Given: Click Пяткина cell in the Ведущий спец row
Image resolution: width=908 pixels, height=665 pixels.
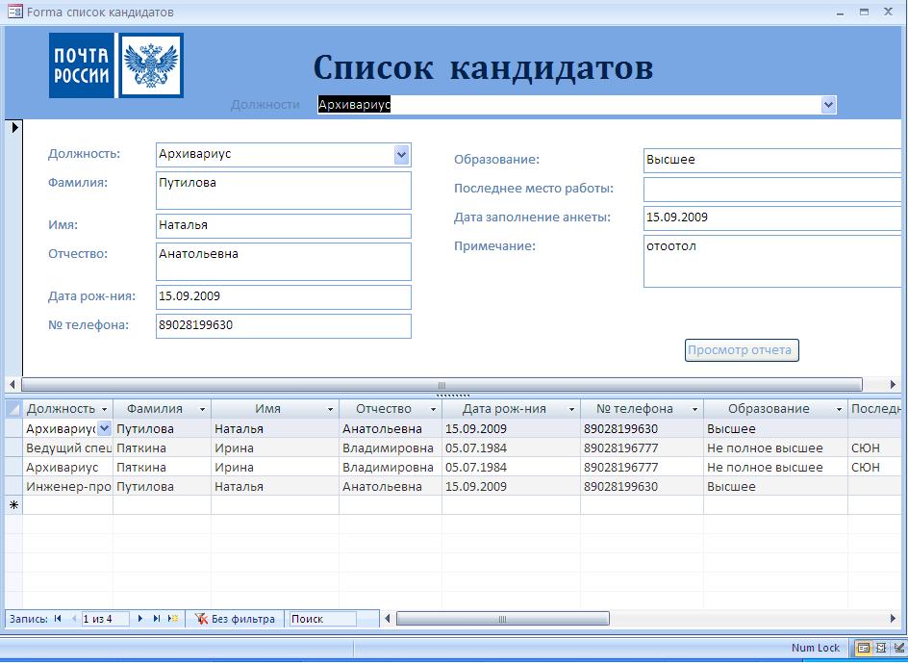Looking at the screenshot, I should tap(163, 448).
